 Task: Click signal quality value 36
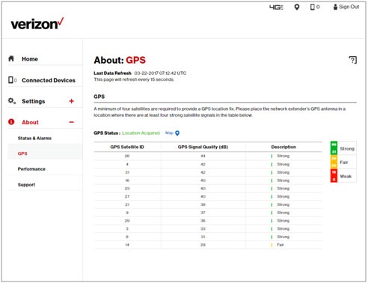point(203,221)
